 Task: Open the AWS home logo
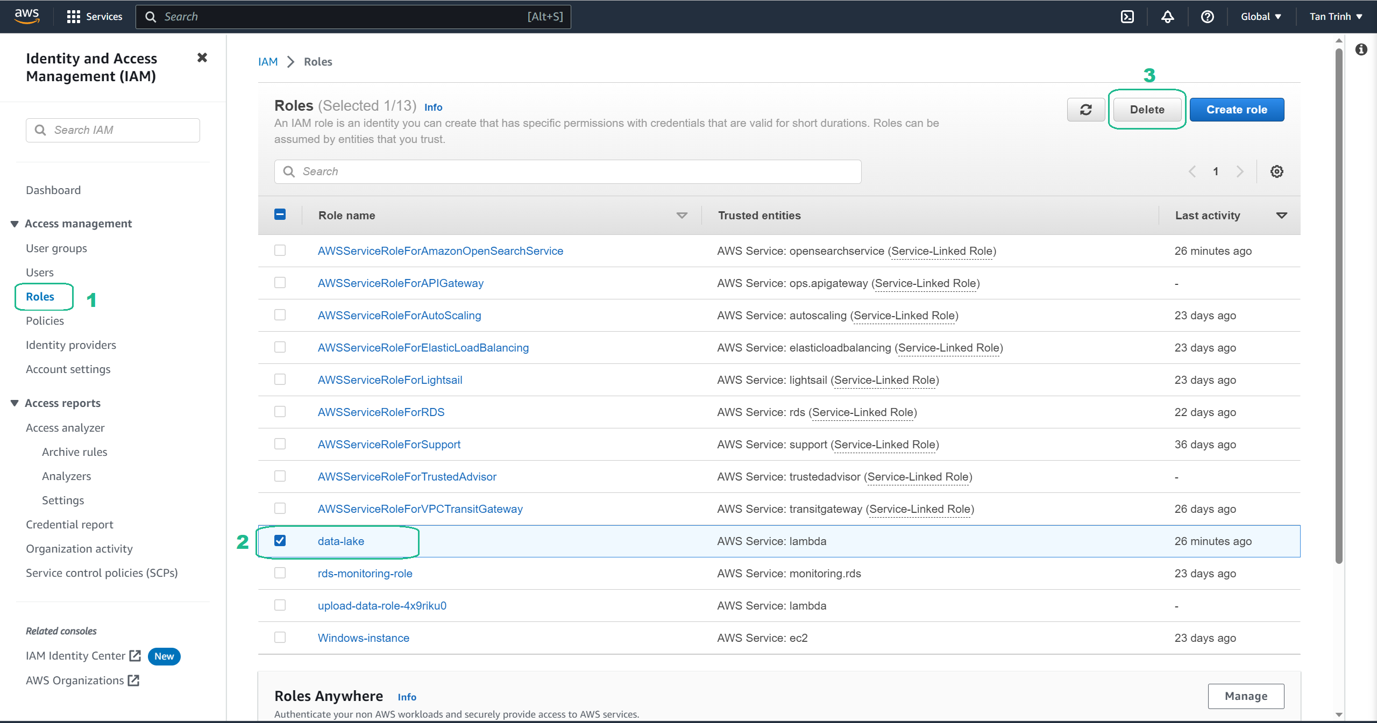pyautogui.click(x=27, y=16)
